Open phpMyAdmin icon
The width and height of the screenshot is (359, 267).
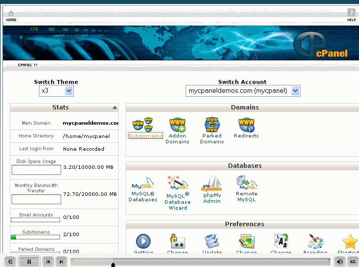212,184
